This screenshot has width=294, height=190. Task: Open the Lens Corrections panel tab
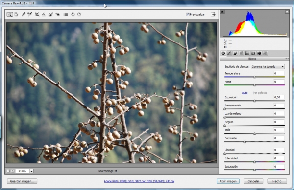coord(253,53)
